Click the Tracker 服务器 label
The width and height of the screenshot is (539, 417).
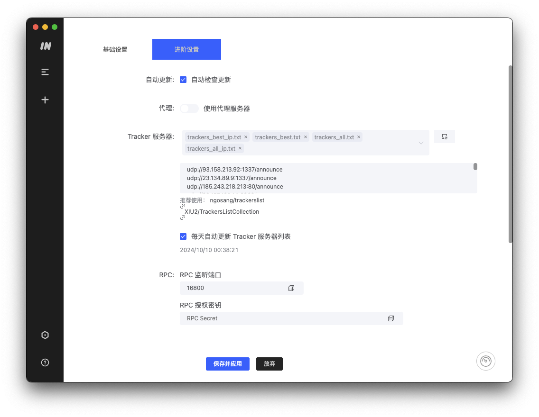click(x=151, y=136)
